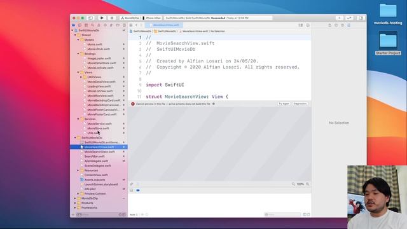Open the Find navigator magnifier icon
Image resolution: width=407 pixels, height=229 pixels.
coord(92,25)
